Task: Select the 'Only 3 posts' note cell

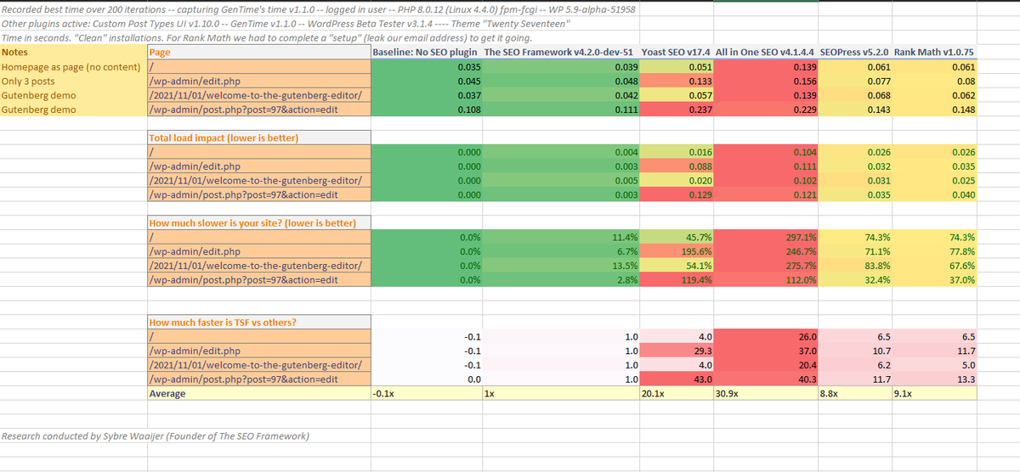Action: click(74, 81)
